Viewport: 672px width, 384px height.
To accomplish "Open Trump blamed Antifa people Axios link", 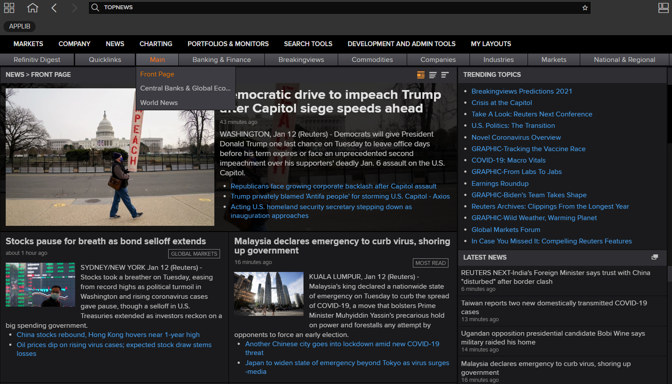I will point(340,196).
